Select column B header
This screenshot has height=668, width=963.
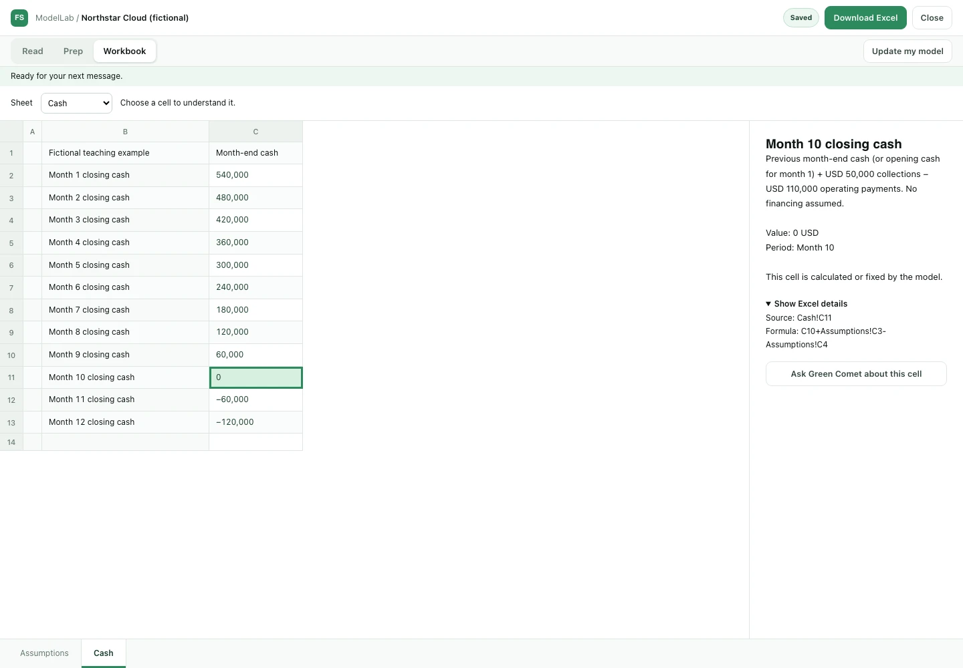pyautogui.click(x=126, y=132)
